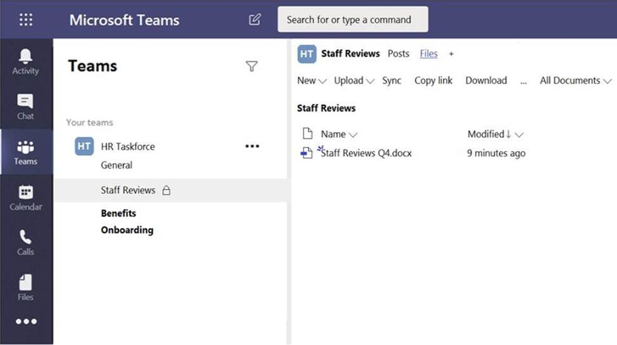The image size is (617, 345).
Task: Add a new tab with plus
Action: [451, 54]
